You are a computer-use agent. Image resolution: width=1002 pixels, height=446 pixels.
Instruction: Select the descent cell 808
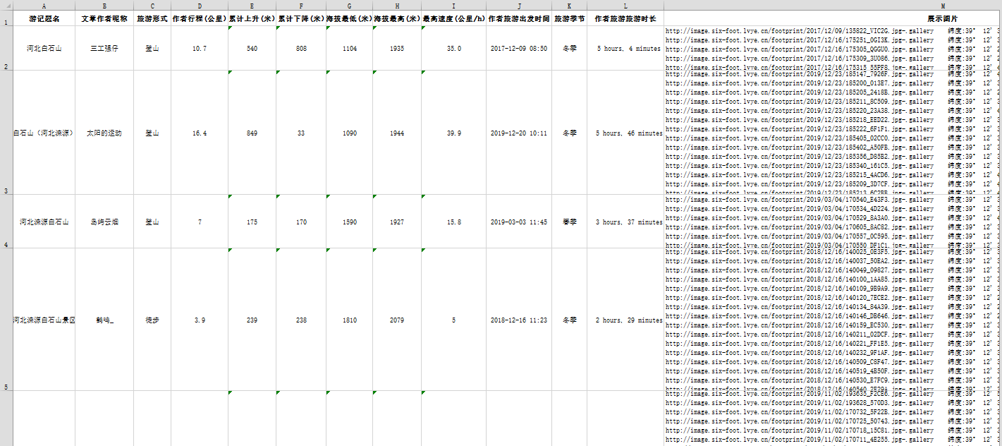tap(301, 49)
